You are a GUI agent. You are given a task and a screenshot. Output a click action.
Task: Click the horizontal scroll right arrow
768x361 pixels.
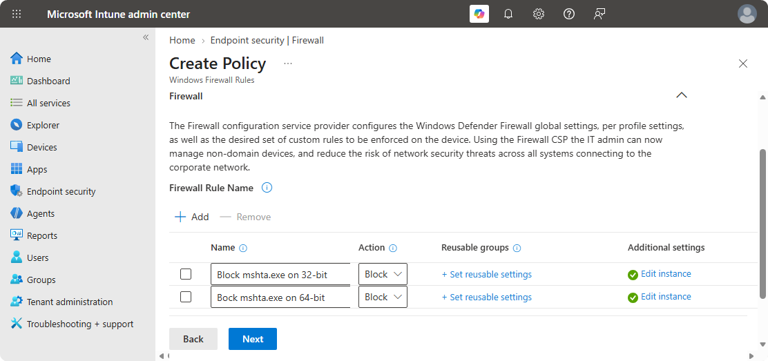point(751,356)
